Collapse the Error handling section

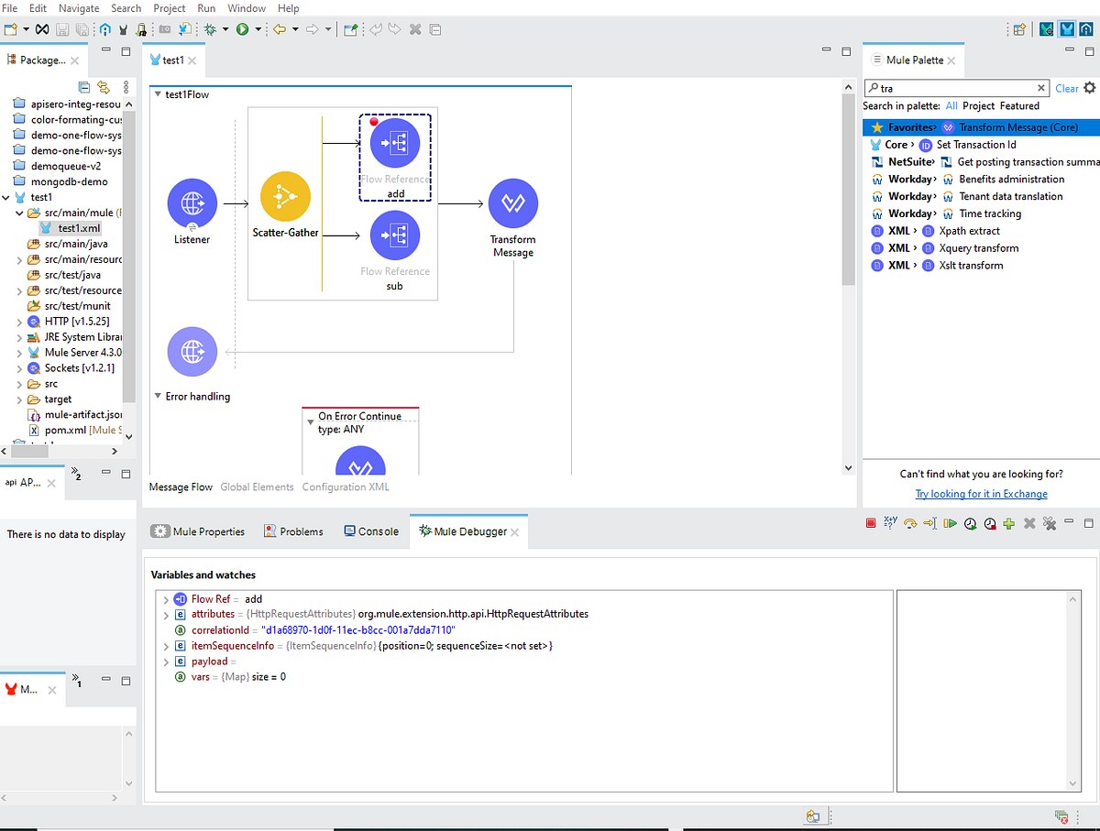[158, 396]
